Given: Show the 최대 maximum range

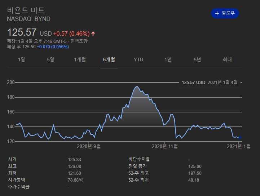Looking at the screenshot, I should tap(227, 59).
